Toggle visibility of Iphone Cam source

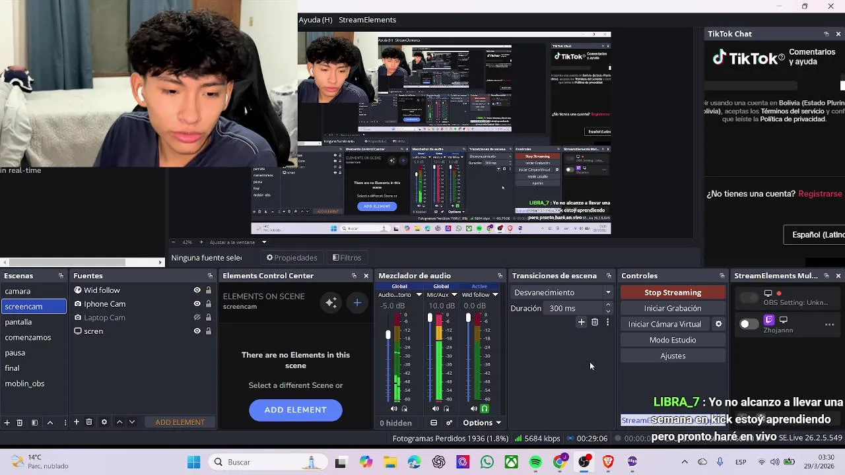[197, 304]
